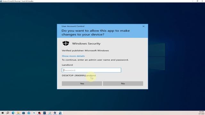Open the pale teal taskbar app icon
The width and height of the screenshot is (205, 115).
click(50, 113)
